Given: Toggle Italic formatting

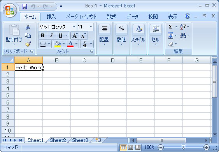Looking at the screenshot, I should [51, 35].
